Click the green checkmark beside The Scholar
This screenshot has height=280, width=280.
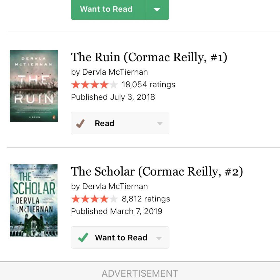click(83, 237)
